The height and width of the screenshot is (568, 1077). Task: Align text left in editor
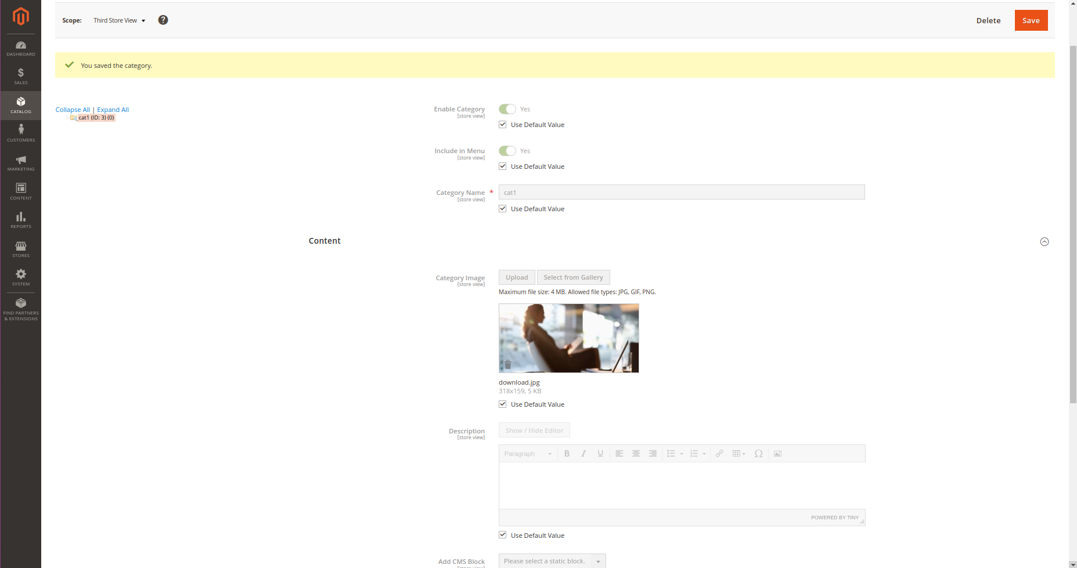[x=619, y=454]
